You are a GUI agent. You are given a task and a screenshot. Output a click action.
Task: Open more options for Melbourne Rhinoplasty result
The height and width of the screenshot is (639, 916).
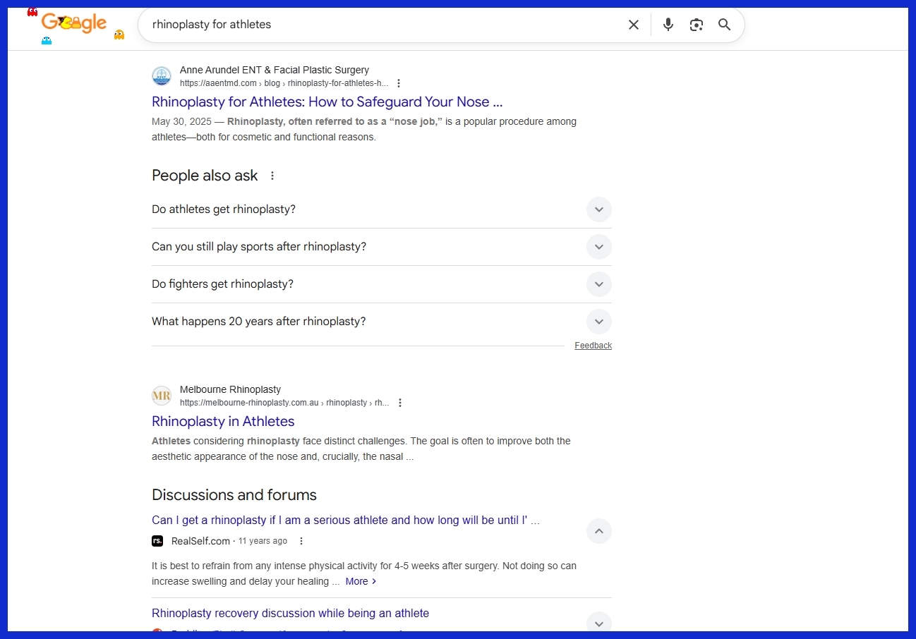point(400,403)
